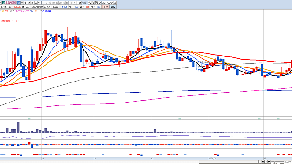Image resolution: width=292 pixels, height=164 pixels.
Task: Click the volume value 8,466,155
Action: click(6, 7)
